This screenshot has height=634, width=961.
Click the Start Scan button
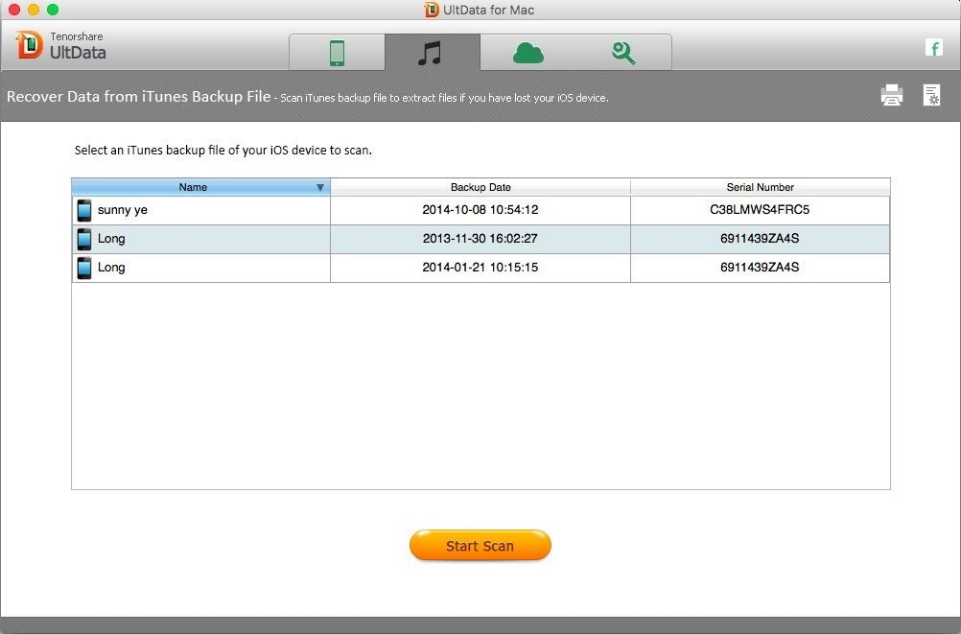(480, 546)
